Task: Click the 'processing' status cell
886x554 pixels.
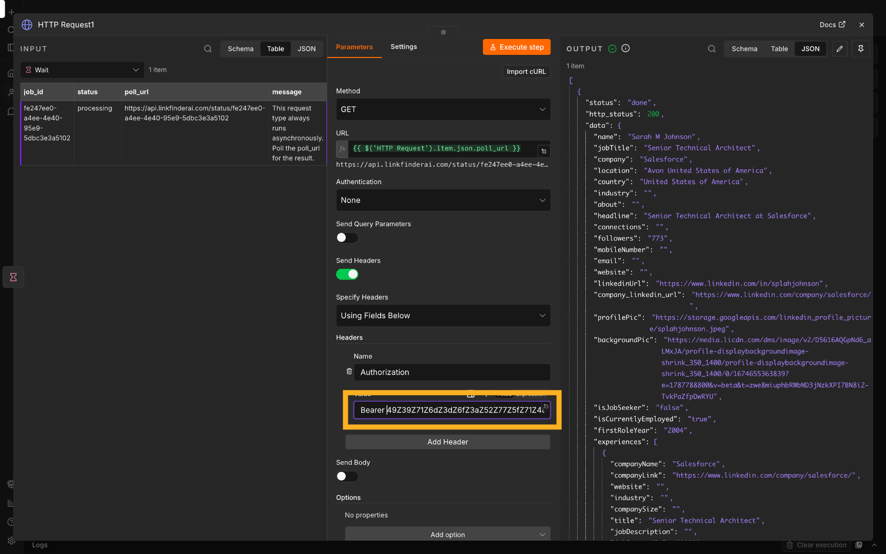Action: coord(97,133)
